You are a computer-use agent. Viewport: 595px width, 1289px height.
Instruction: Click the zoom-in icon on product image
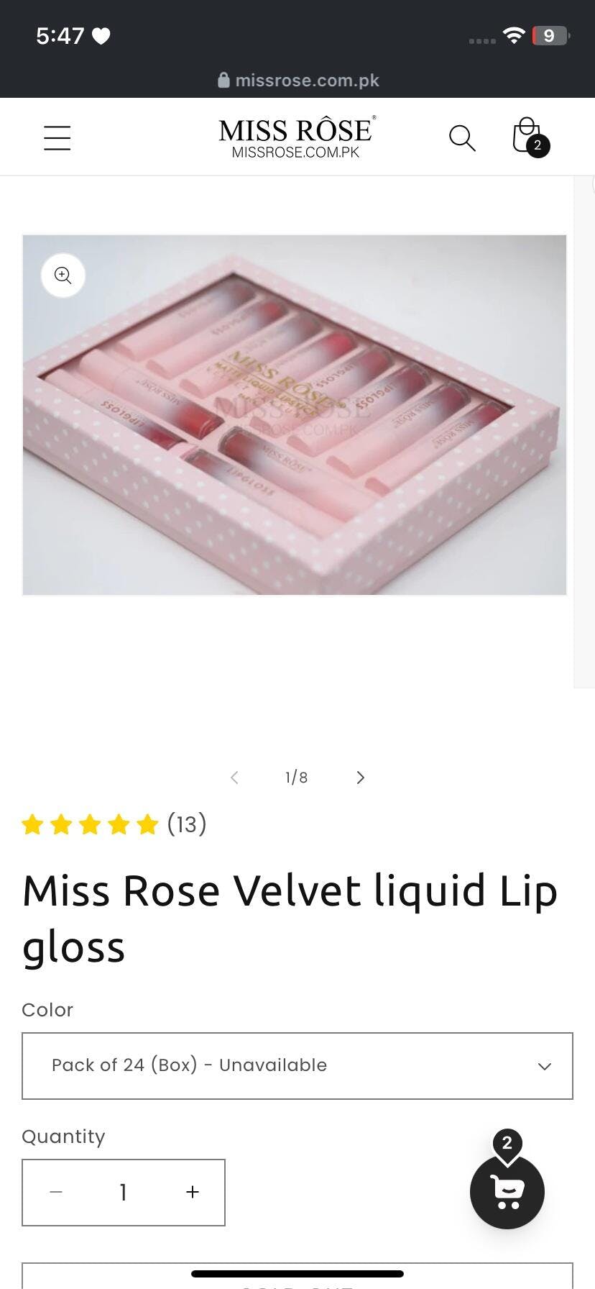tap(63, 275)
